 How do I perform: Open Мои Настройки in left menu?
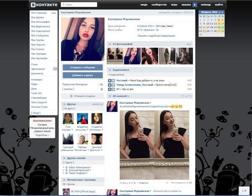pyautogui.click(x=39, y=58)
